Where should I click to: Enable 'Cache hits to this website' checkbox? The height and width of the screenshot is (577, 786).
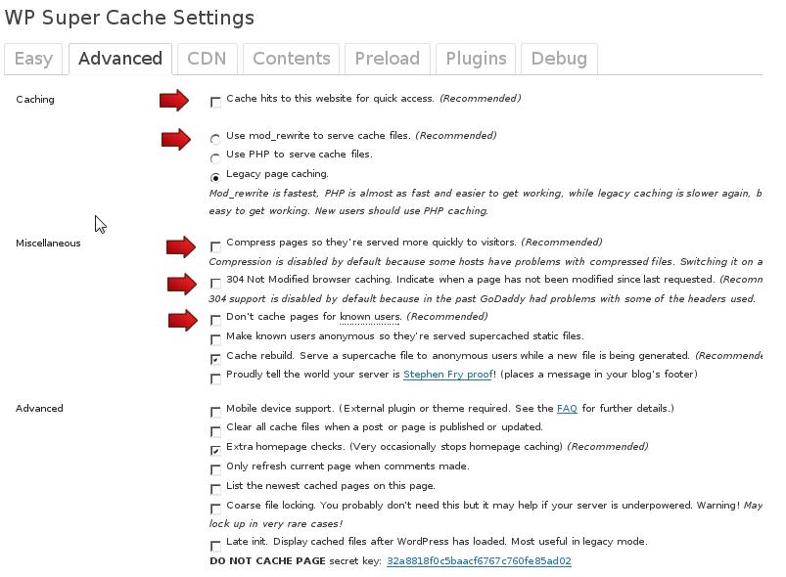click(x=215, y=102)
